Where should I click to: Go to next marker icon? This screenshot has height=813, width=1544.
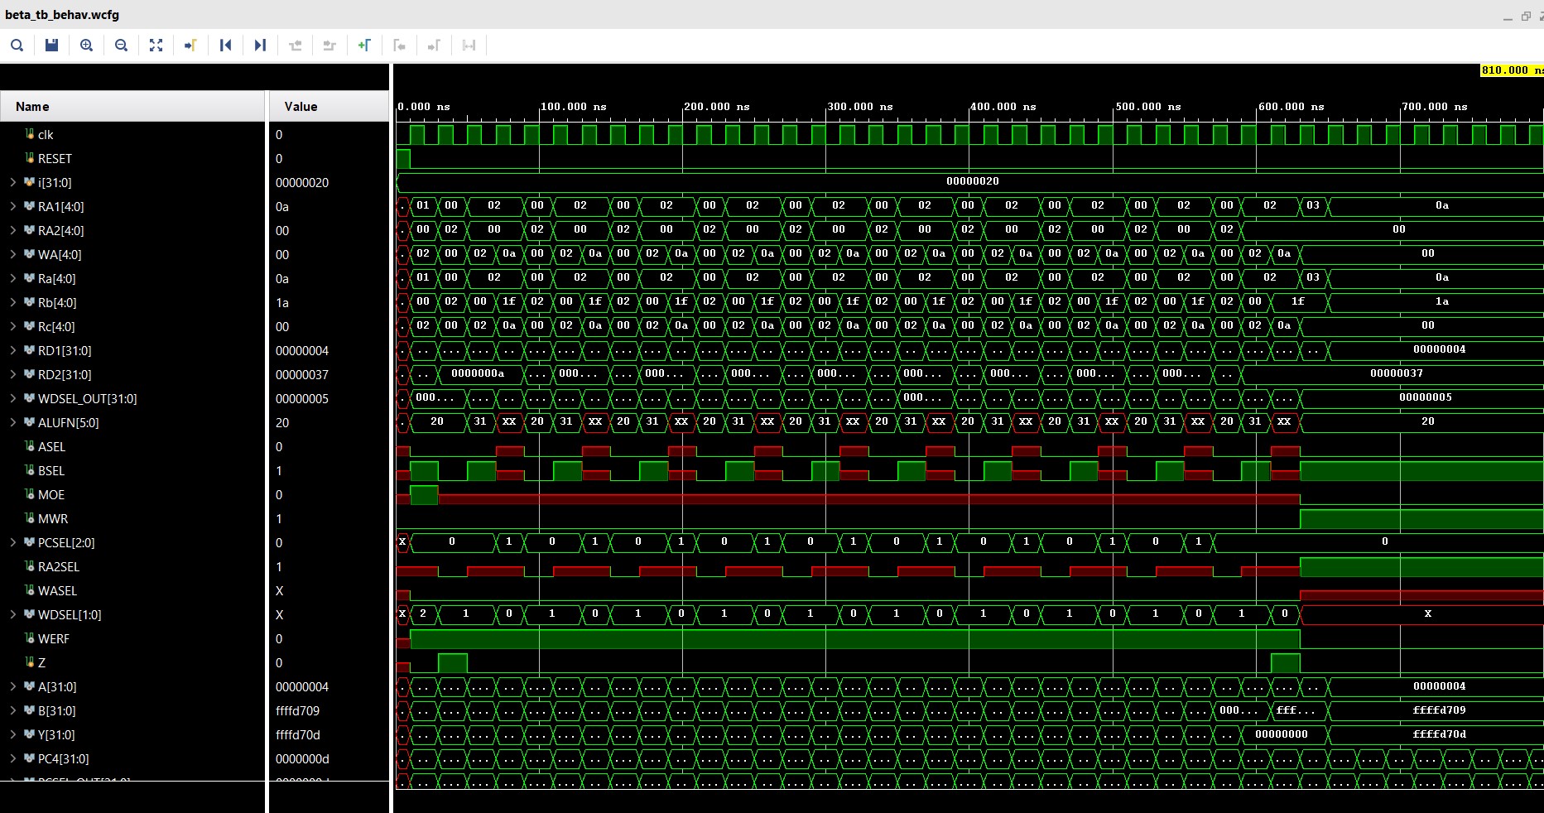click(434, 46)
